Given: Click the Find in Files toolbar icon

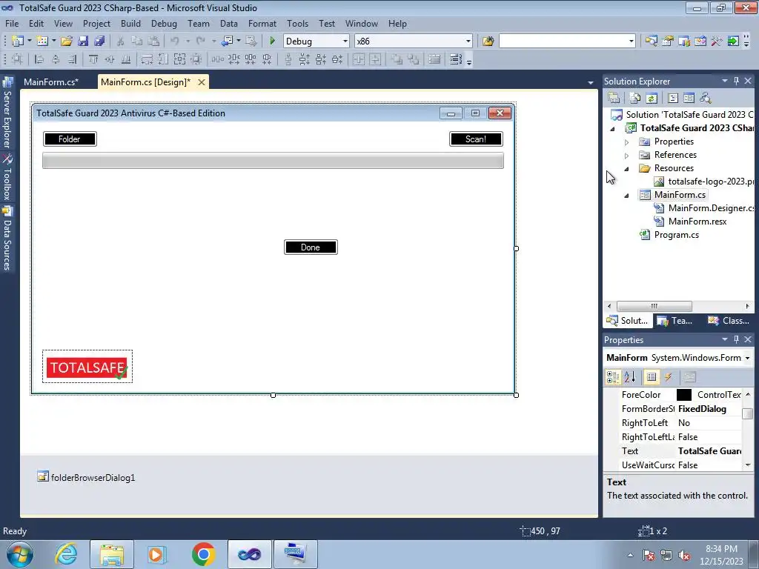Looking at the screenshot, I should click(x=488, y=41).
